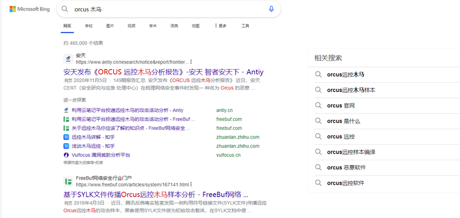Click the 约 485,000 个结果 count text
The image size is (460, 218).
[83, 43]
